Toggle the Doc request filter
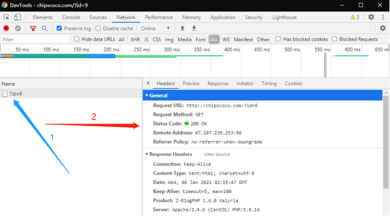The width and height of the screenshot is (390, 216). 214,40
